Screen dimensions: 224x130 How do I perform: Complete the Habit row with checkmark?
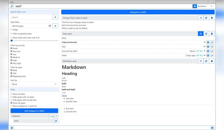pos(212,55)
